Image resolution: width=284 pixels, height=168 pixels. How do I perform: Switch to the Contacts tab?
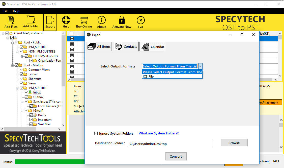(x=126, y=47)
